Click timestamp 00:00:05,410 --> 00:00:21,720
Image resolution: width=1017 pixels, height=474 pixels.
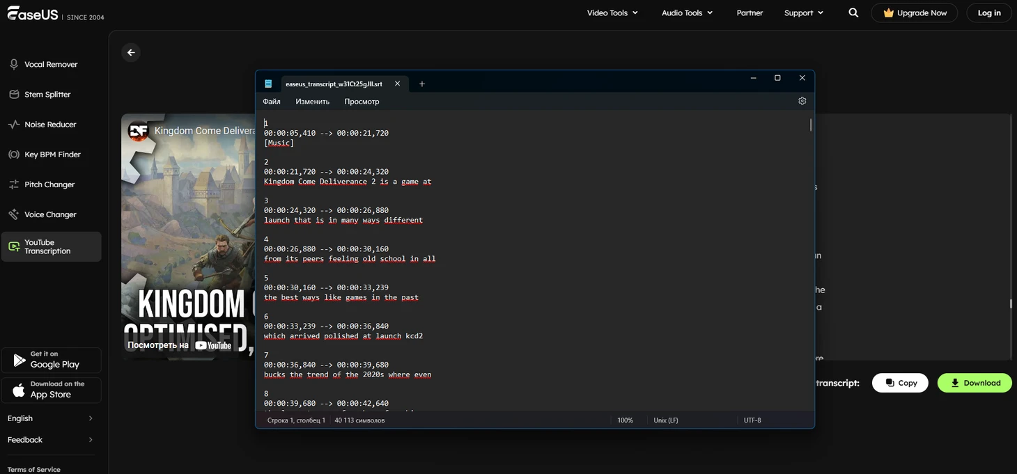pos(326,133)
